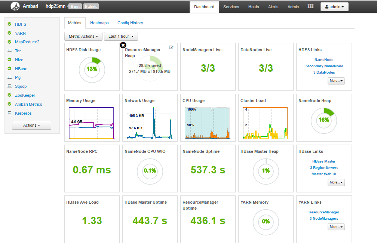Click the Ambari Metrics status icon
The height and width of the screenshot is (247, 377).
point(9,104)
